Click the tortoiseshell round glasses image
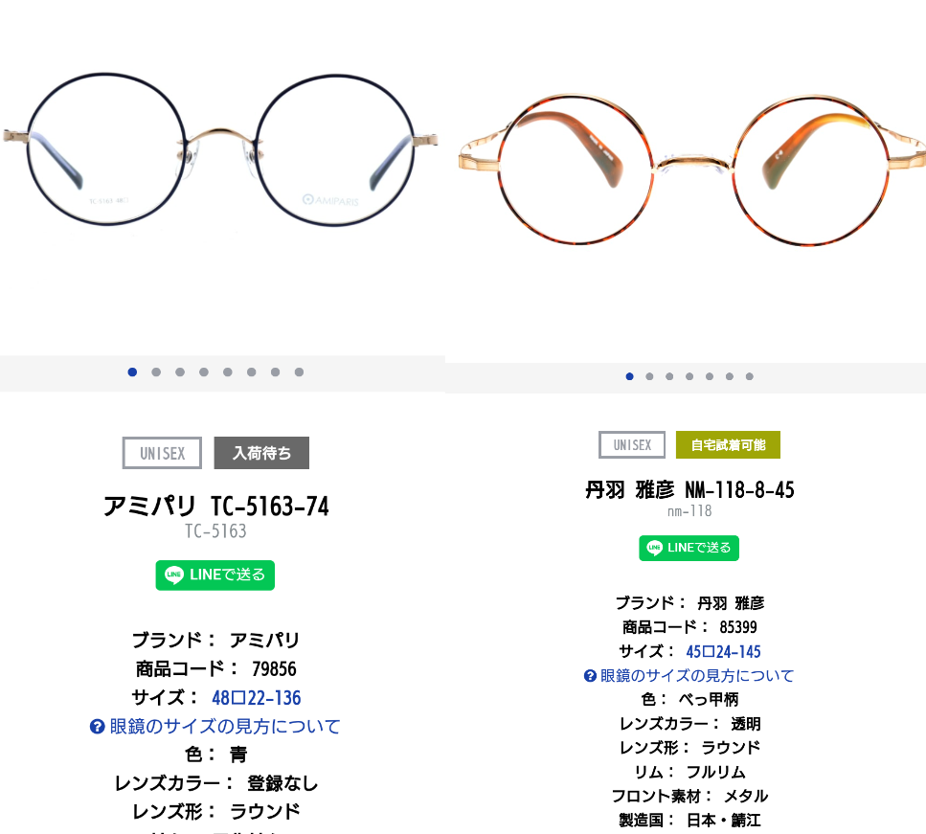 692,169
